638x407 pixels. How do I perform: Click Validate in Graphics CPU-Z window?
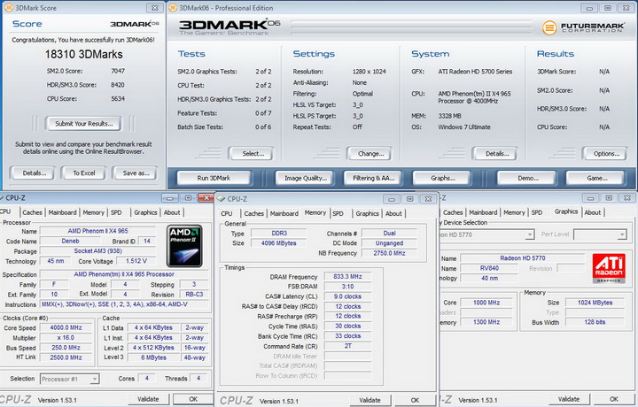click(x=569, y=399)
